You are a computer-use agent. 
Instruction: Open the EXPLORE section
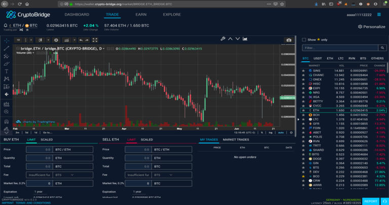[172, 15]
